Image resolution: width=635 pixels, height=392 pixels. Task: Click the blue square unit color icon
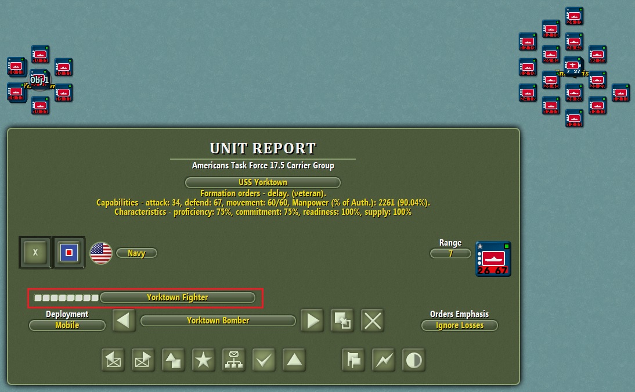(69, 253)
